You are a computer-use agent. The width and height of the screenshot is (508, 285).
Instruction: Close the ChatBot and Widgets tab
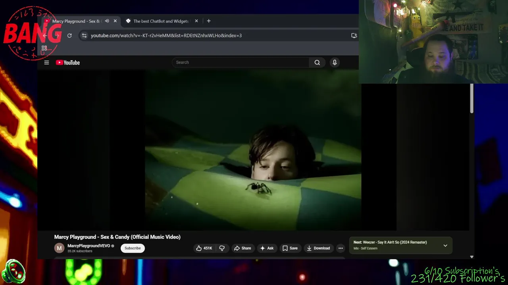point(196,21)
